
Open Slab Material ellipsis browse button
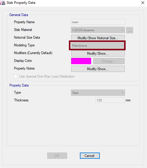click(130, 30)
